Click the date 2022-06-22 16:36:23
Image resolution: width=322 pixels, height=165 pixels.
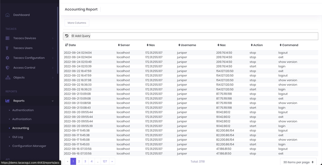[77, 90]
